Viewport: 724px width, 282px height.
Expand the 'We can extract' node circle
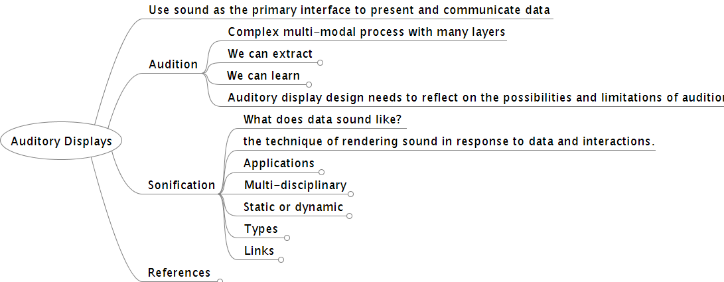pyautogui.click(x=321, y=63)
